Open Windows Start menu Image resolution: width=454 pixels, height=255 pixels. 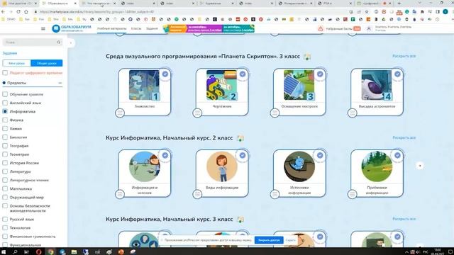tap(4, 252)
